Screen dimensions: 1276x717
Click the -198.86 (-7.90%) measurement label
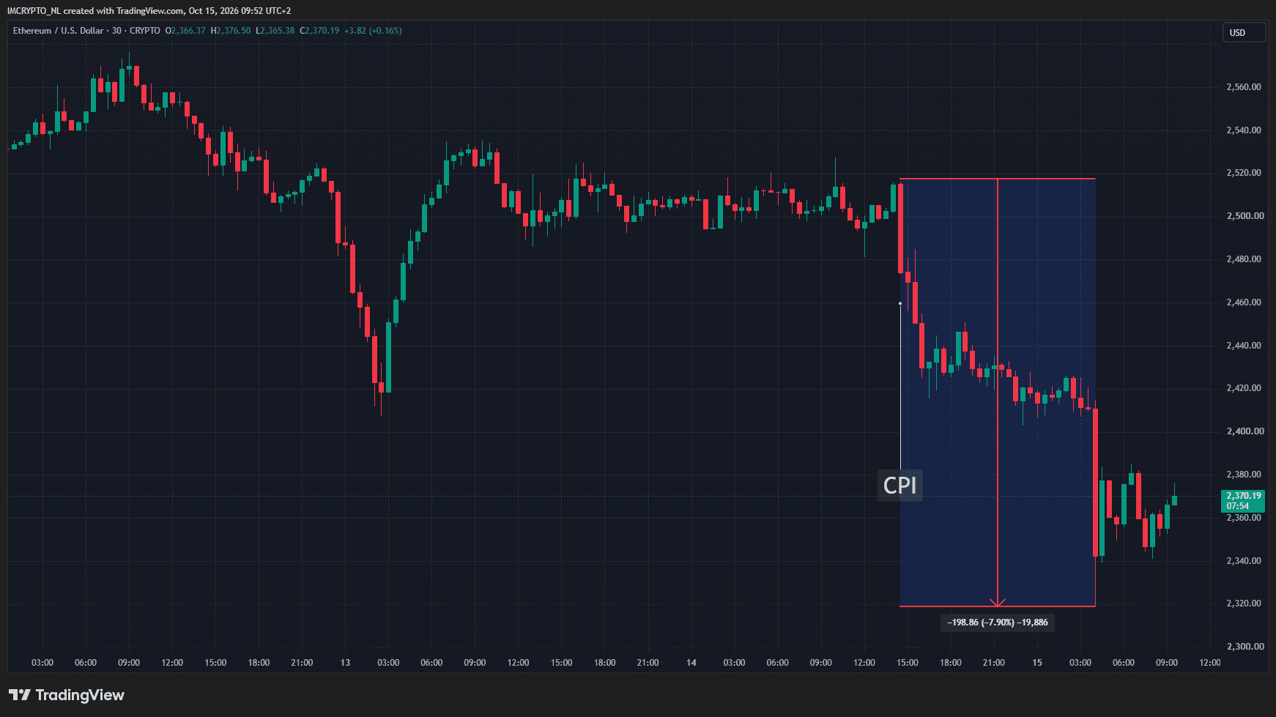pos(998,623)
